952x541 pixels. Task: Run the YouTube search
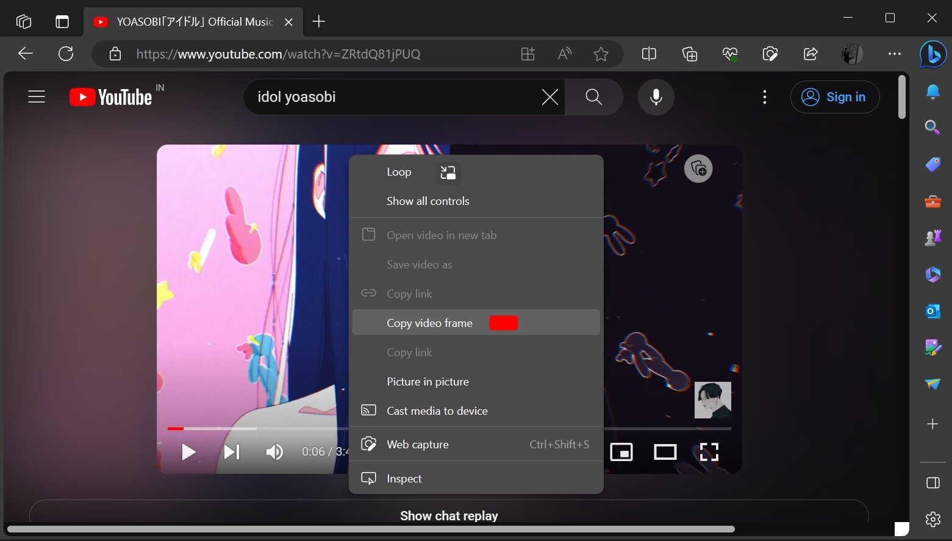point(594,97)
